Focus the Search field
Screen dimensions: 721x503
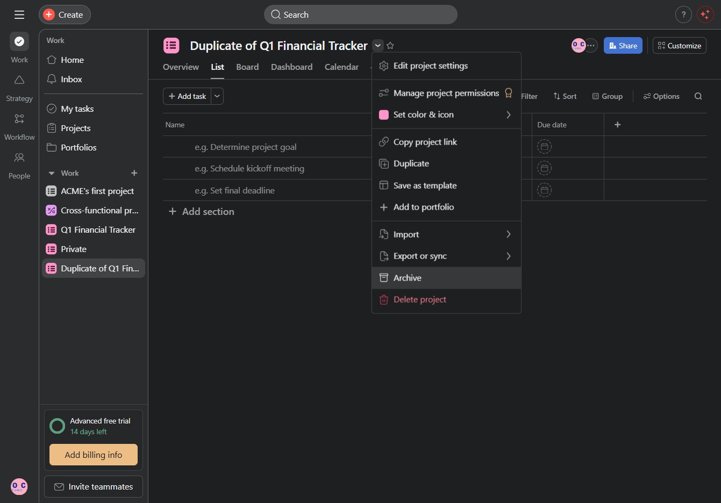(x=360, y=15)
